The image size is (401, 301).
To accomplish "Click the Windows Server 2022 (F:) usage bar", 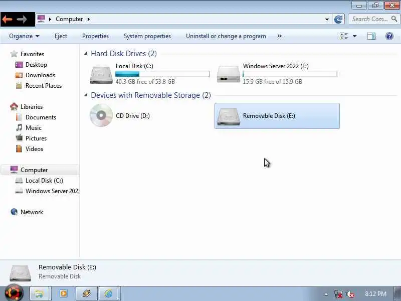I will 290,74.
